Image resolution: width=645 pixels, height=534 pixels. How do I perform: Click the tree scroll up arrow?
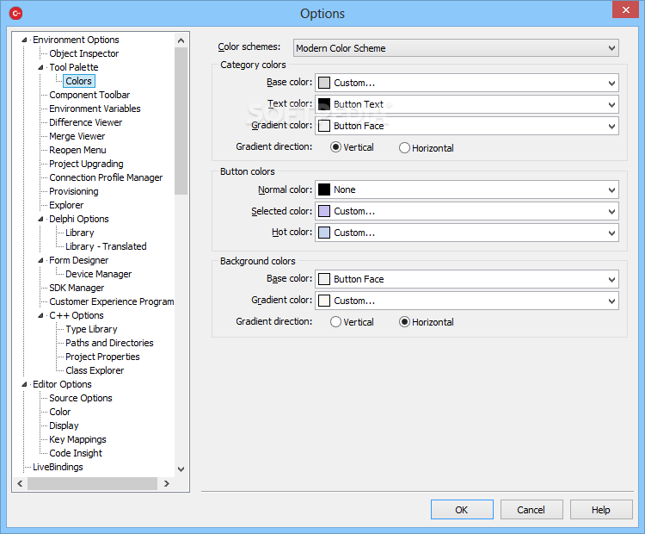[x=181, y=40]
